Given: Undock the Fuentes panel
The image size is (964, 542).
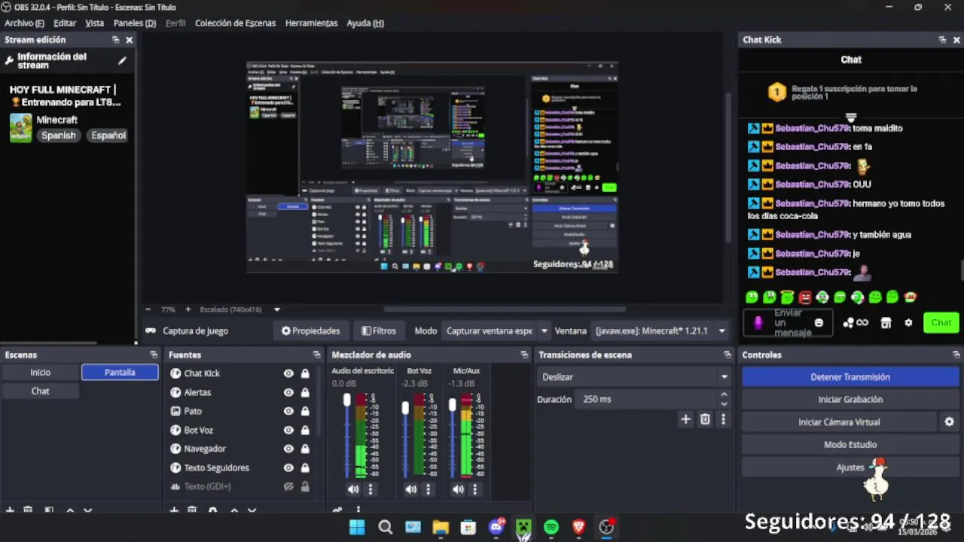Looking at the screenshot, I should [316, 355].
